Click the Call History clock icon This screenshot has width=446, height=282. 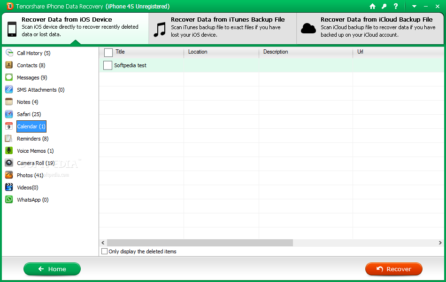9,53
